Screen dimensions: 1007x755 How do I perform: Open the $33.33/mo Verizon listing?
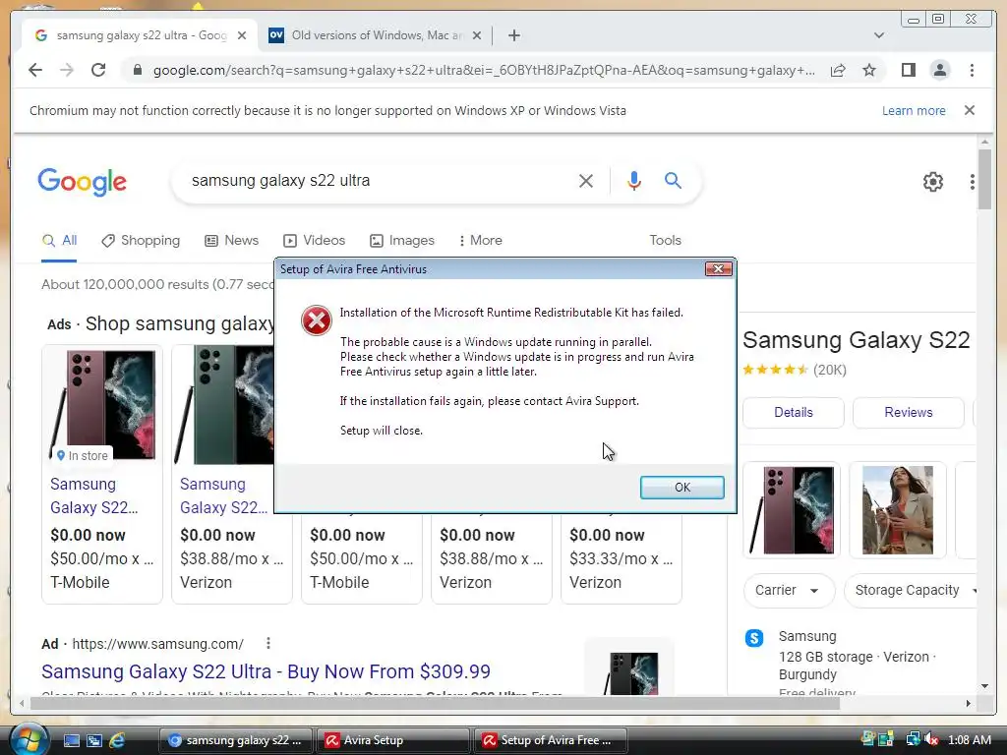click(x=621, y=559)
